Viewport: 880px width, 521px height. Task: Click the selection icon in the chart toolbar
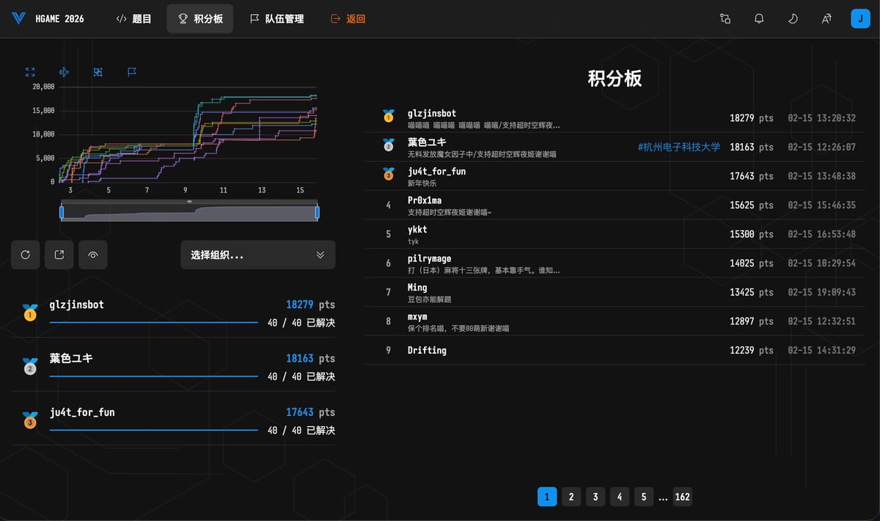pyautogui.click(x=98, y=72)
